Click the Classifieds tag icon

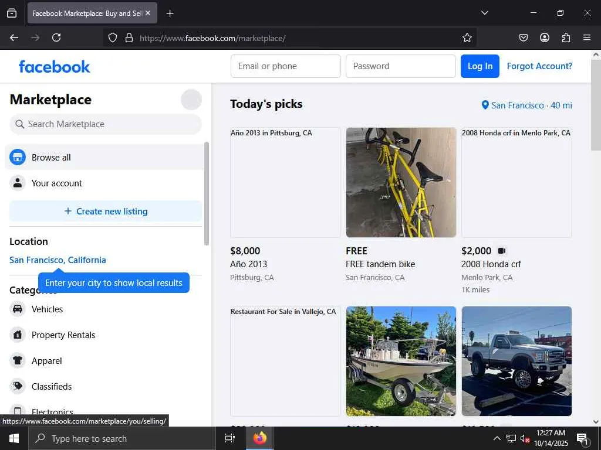tap(17, 386)
